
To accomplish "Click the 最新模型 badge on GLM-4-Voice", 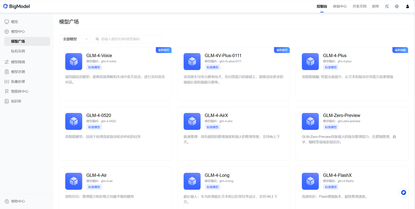I will [164, 50].
